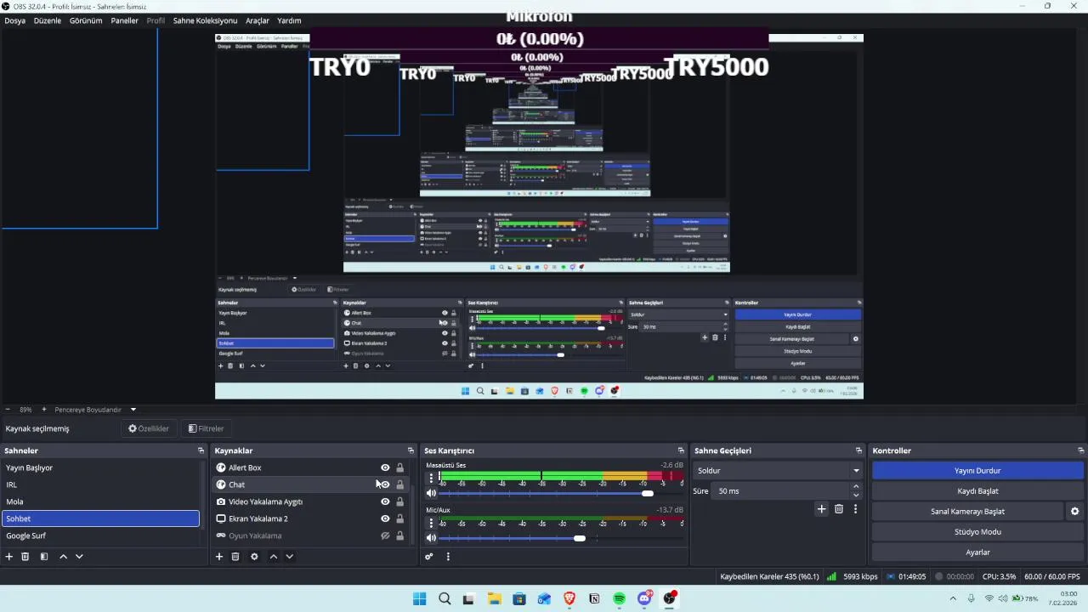This screenshot has height=612, width=1088.
Task: Start recording with Kaydı Başlat
Action: [x=977, y=490]
